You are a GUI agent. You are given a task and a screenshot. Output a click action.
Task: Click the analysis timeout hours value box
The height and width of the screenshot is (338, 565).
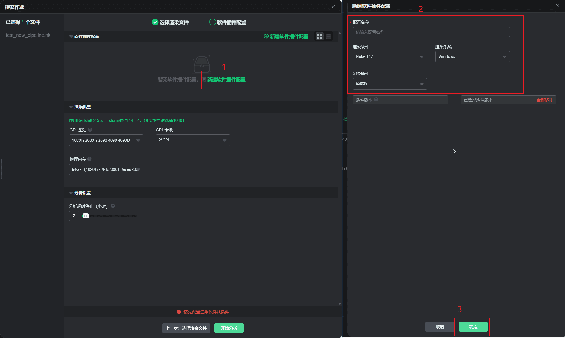pyautogui.click(x=74, y=216)
